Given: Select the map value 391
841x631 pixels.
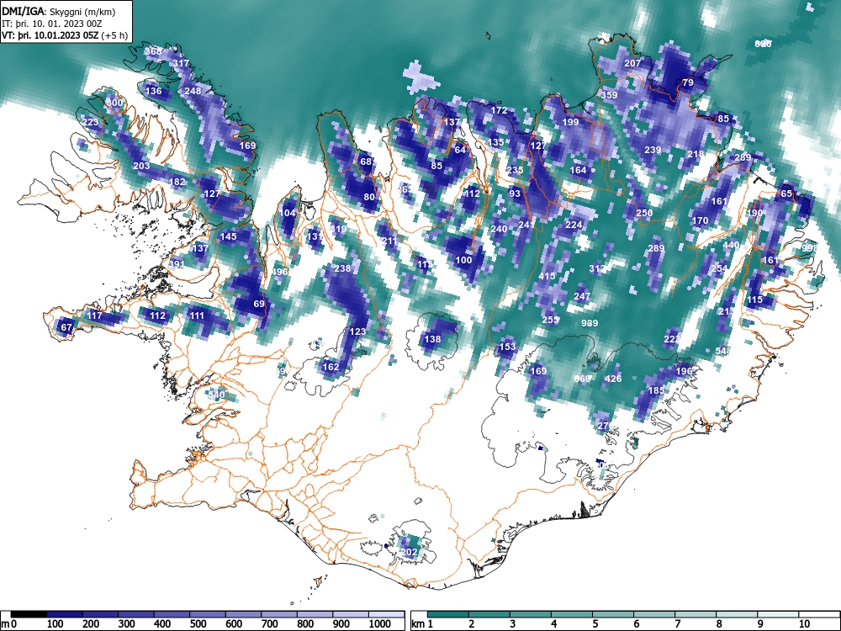Looking at the screenshot, I should coord(177,264).
